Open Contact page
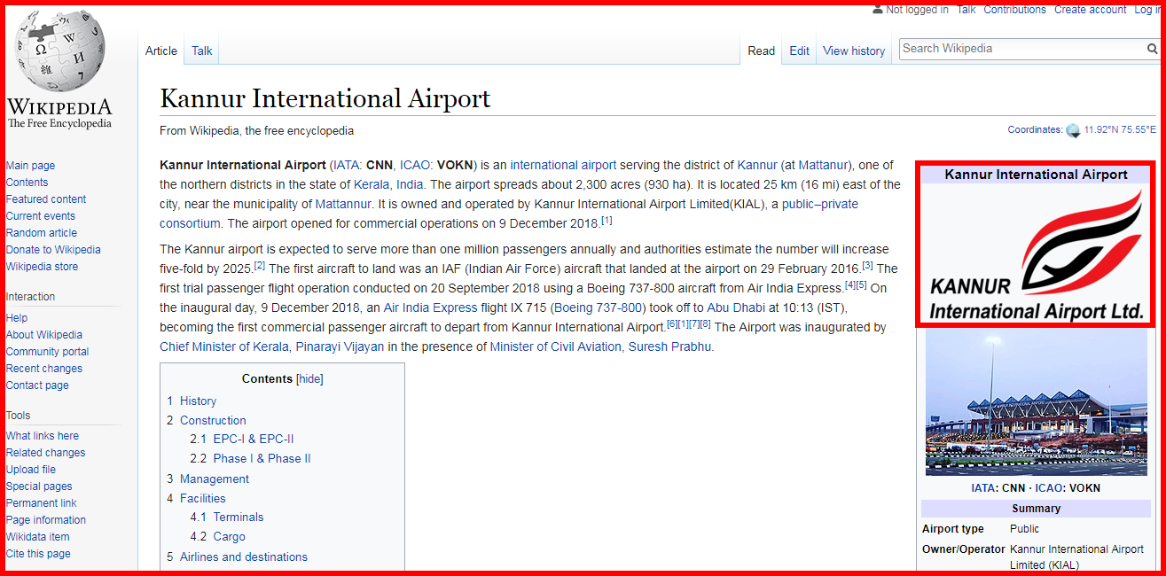Image resolution: width=1166 pixels, height=576 pixels. click(37, 385)
